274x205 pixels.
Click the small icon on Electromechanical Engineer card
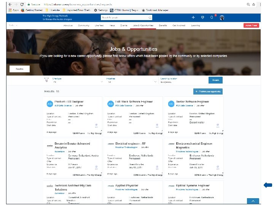pos(218,167)
